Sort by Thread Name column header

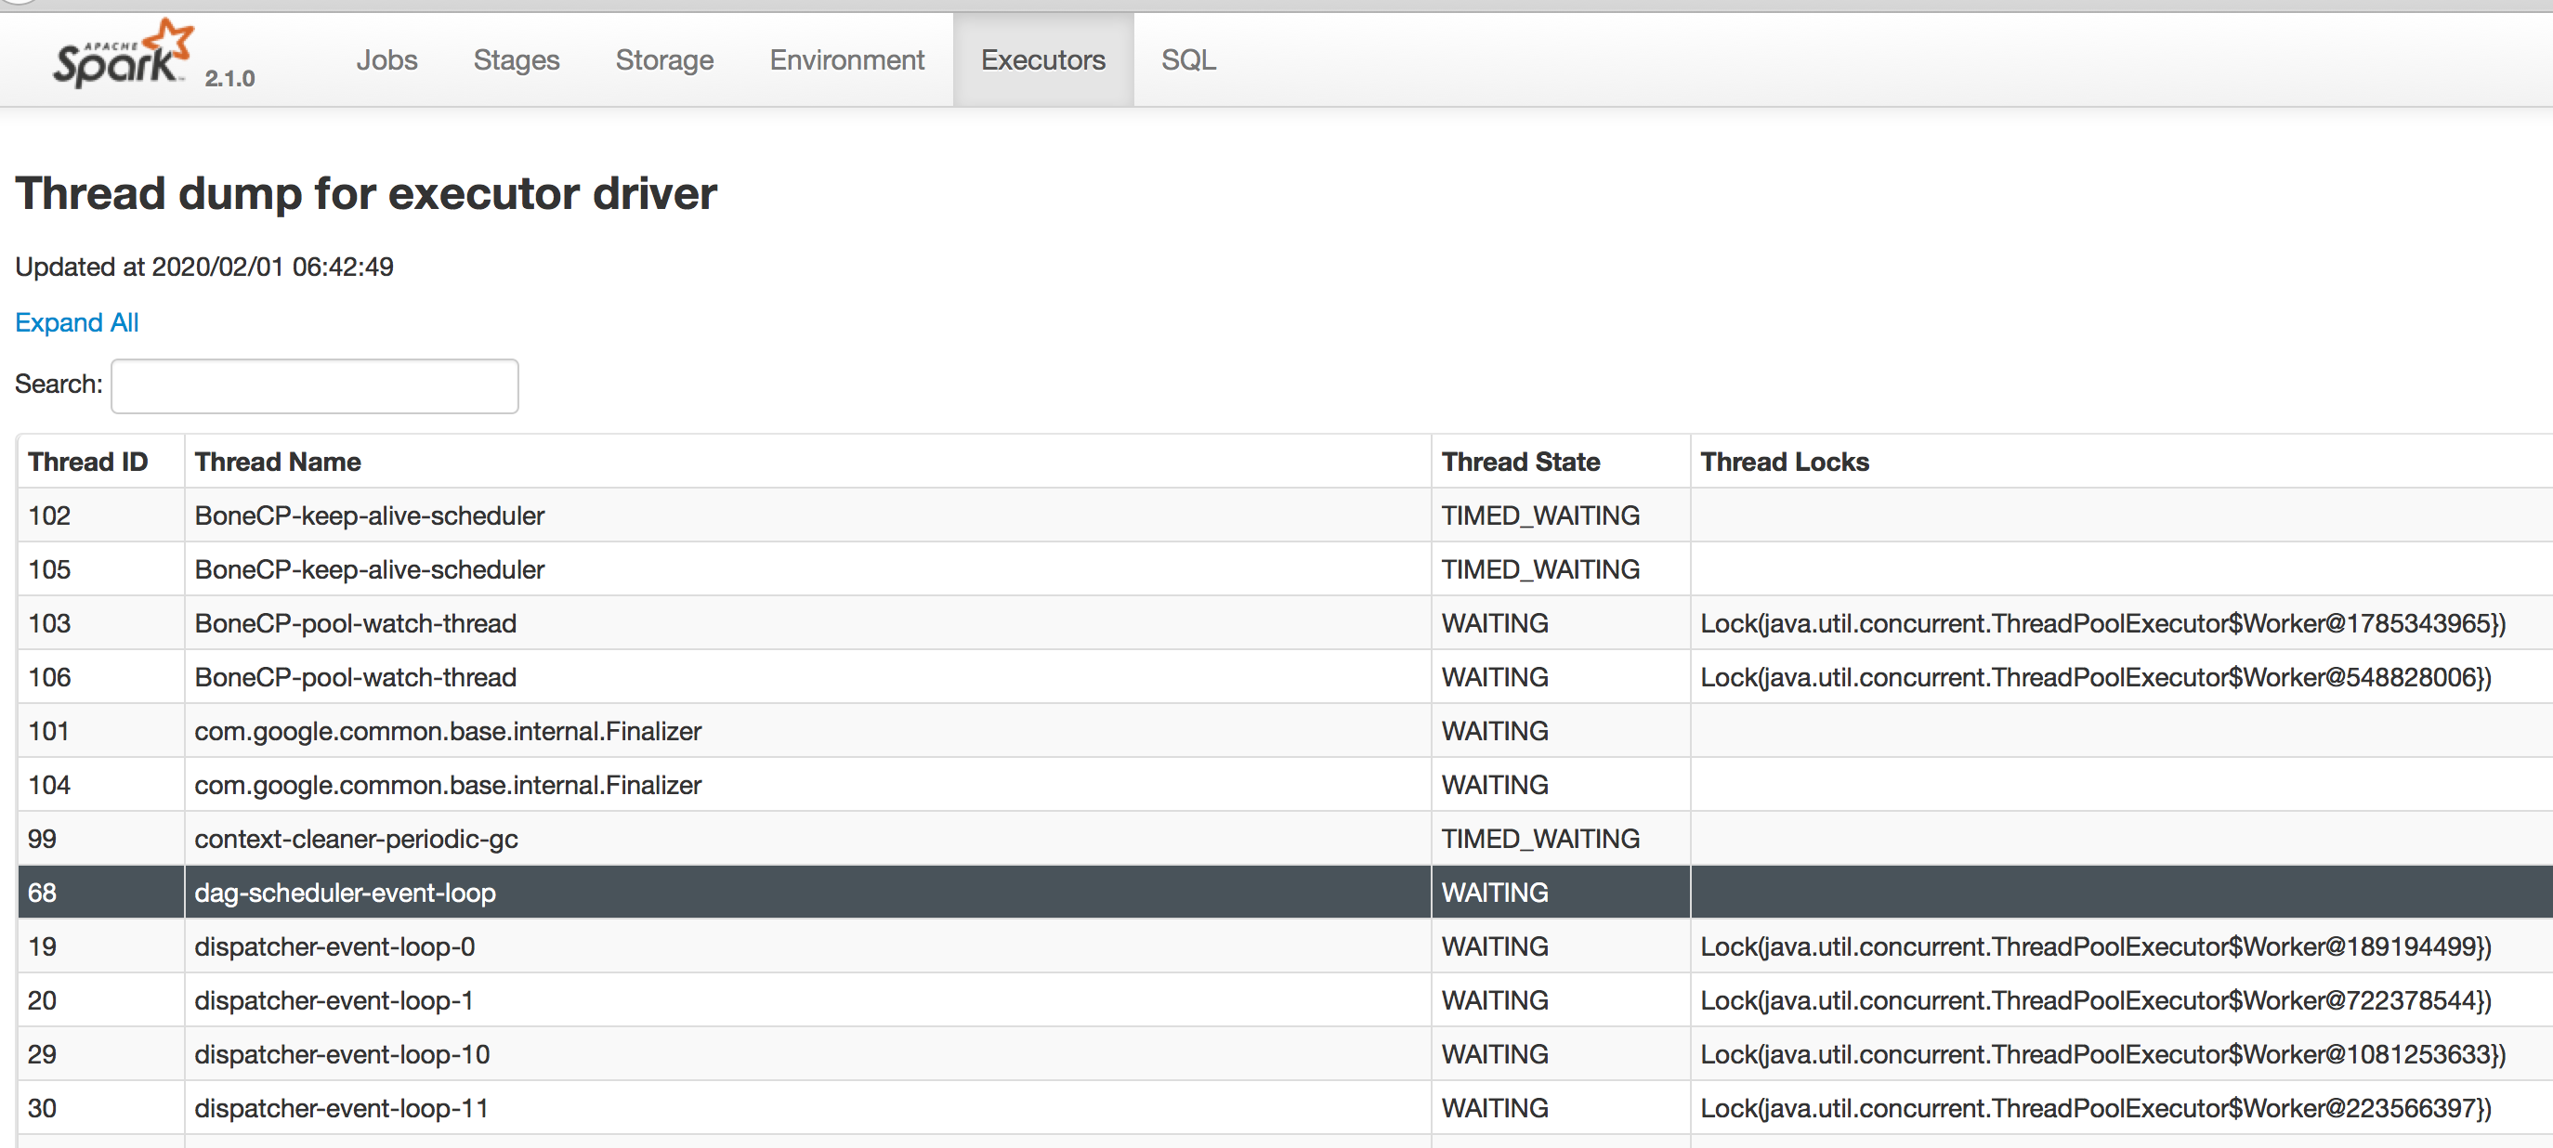[x=278, y=462]
